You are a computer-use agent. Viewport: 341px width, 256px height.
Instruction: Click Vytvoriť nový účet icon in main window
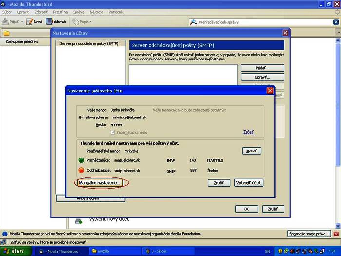pos(78,221)
